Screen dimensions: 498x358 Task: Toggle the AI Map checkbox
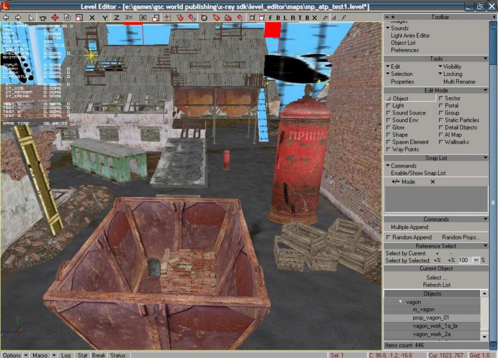click(441, 134)
